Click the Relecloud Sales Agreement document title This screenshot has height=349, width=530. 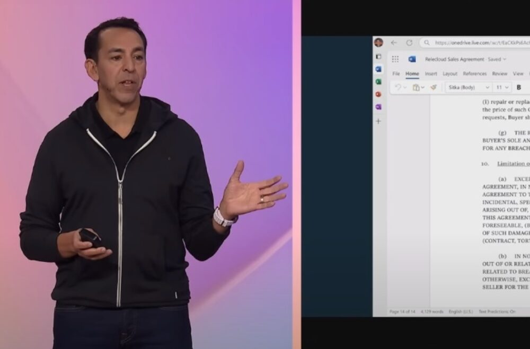pos(455,59)
